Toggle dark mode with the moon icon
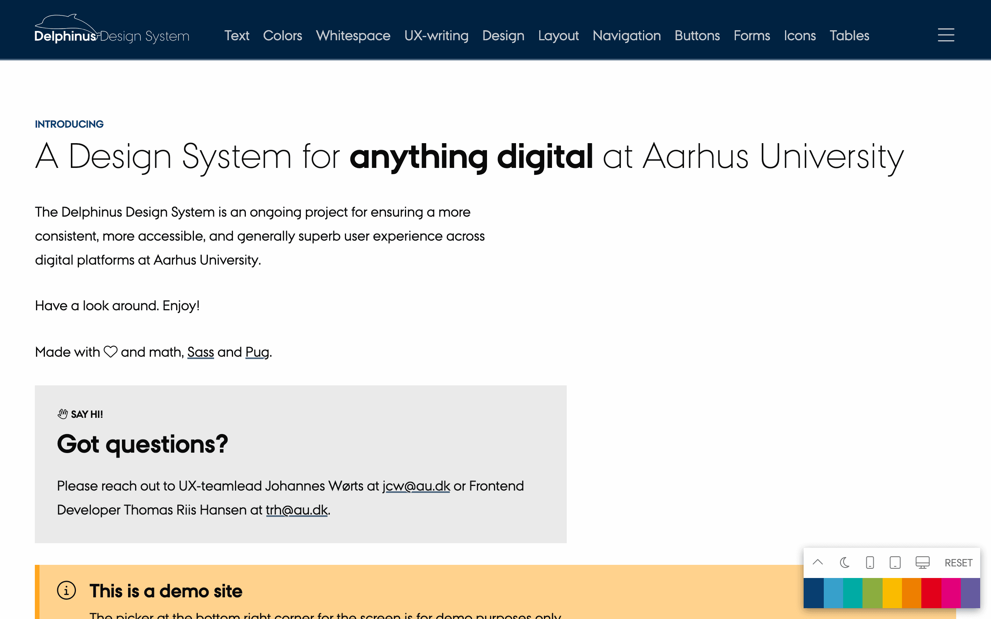991x619 pixels. point(844,563)
